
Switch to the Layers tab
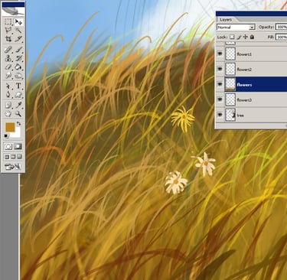pos(226,20)
